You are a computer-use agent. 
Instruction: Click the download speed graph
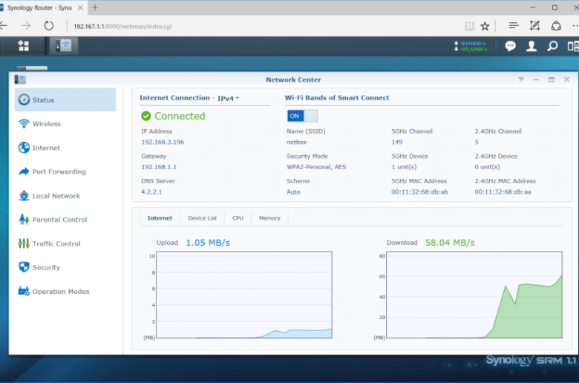tap(474, 295)
